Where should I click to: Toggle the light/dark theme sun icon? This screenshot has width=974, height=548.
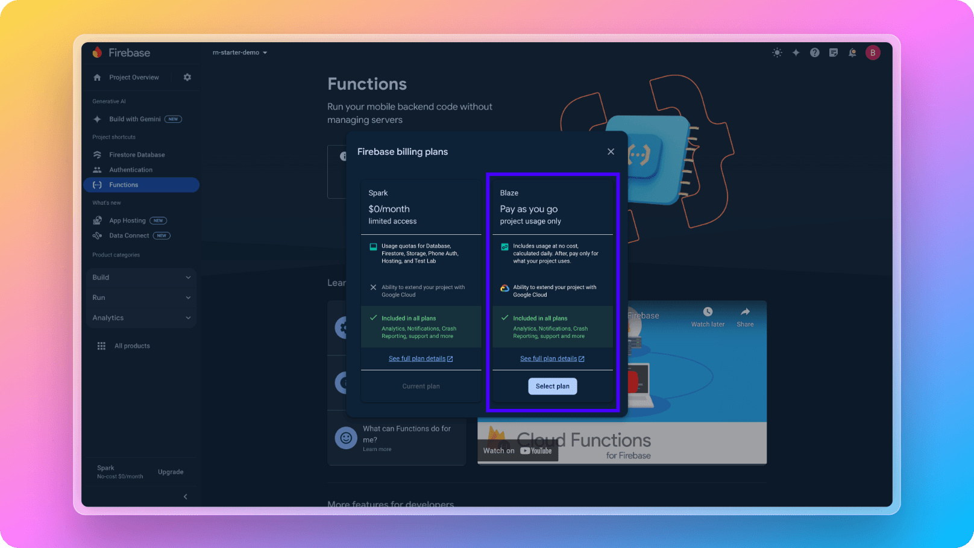[x=777, y=53]
